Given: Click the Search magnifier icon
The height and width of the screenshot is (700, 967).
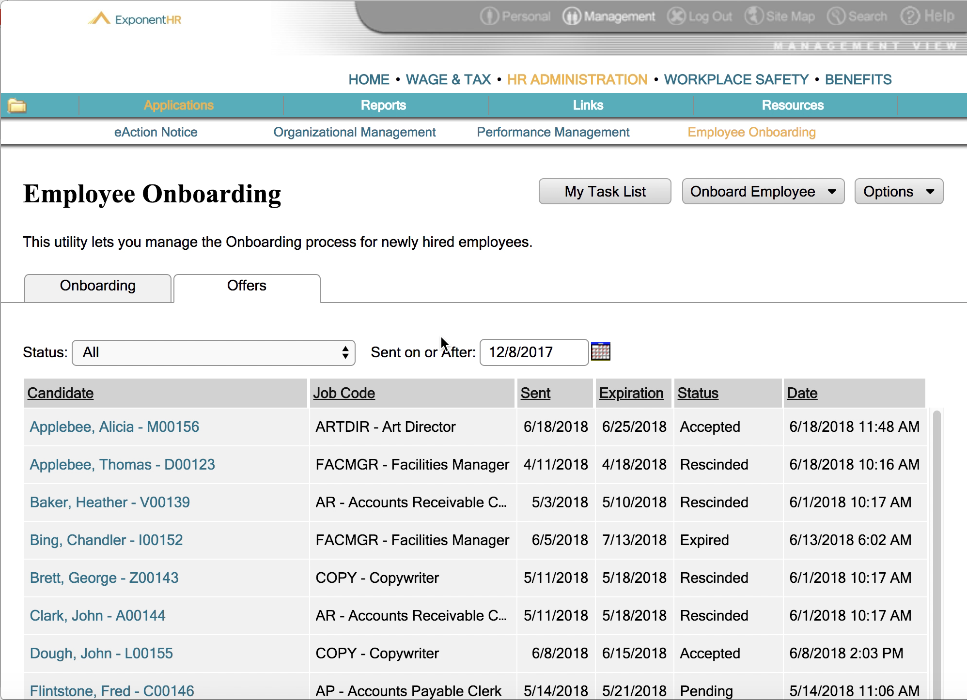Looking at the screenshot, I should (836, 16).
